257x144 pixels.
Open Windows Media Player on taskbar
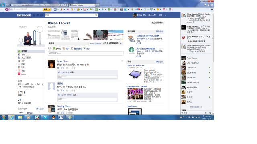click(28, 117)
